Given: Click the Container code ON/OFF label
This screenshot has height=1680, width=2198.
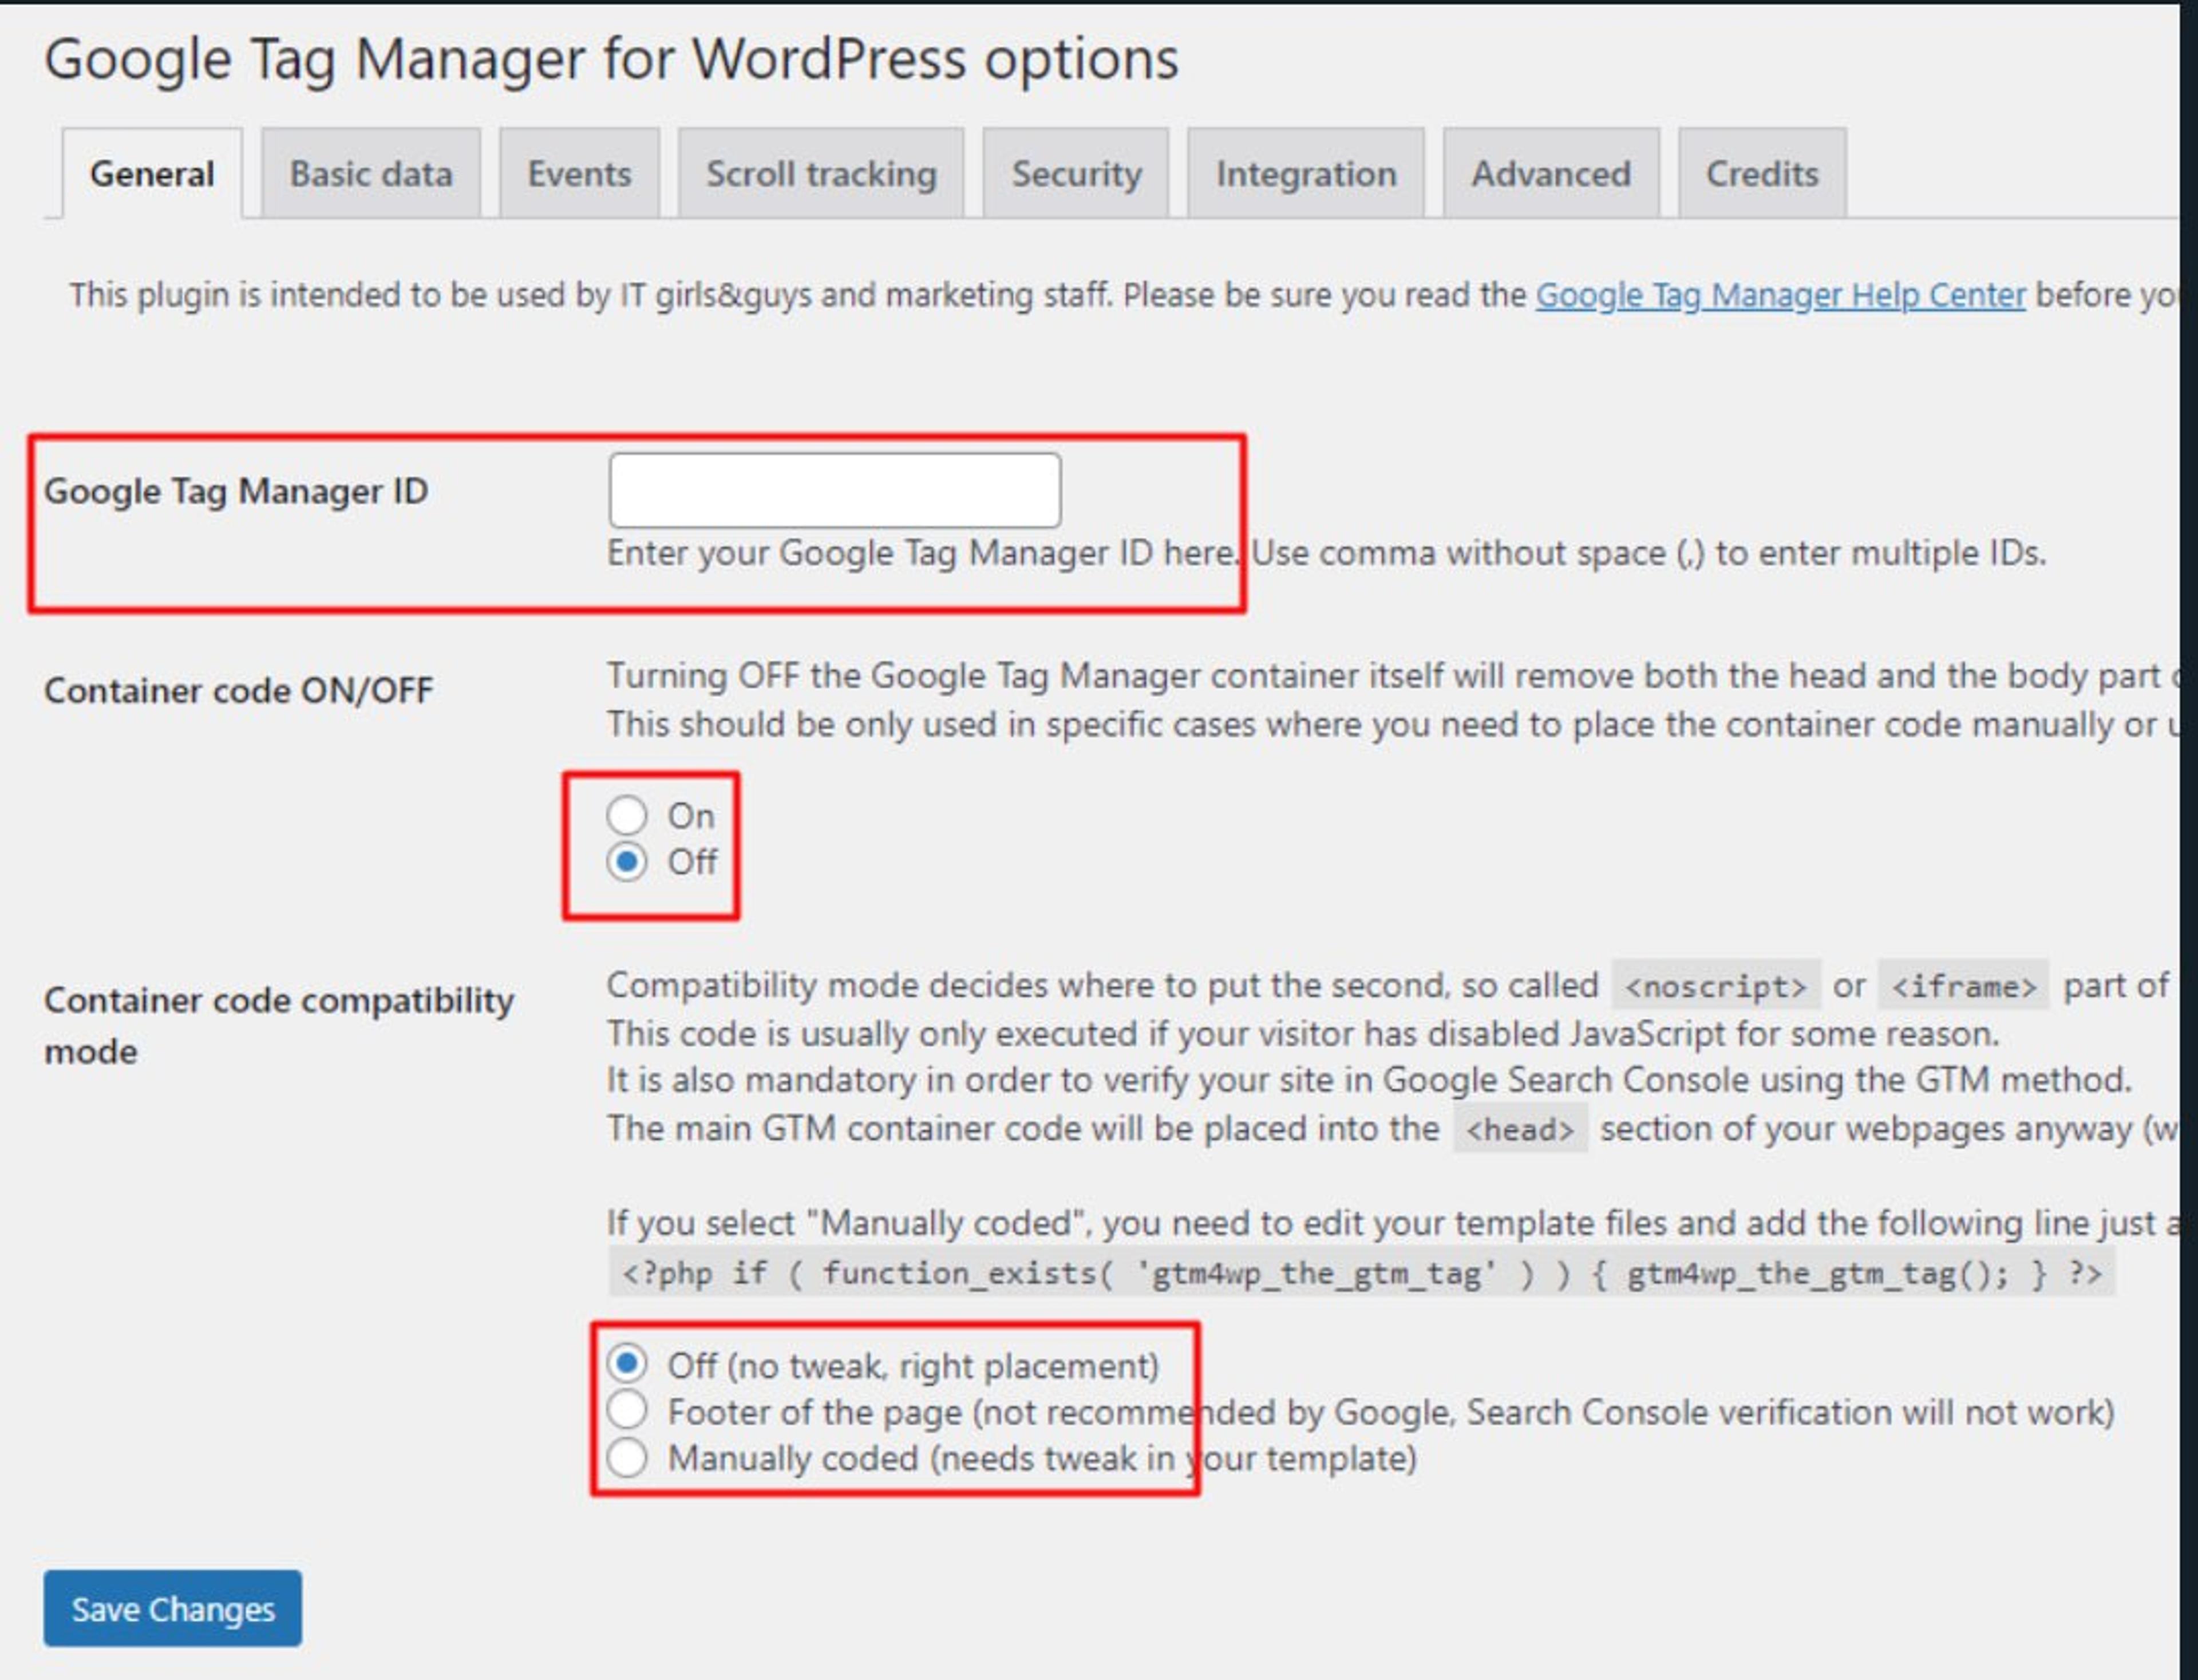Looking at the screenshot, I should coord(238,690).
